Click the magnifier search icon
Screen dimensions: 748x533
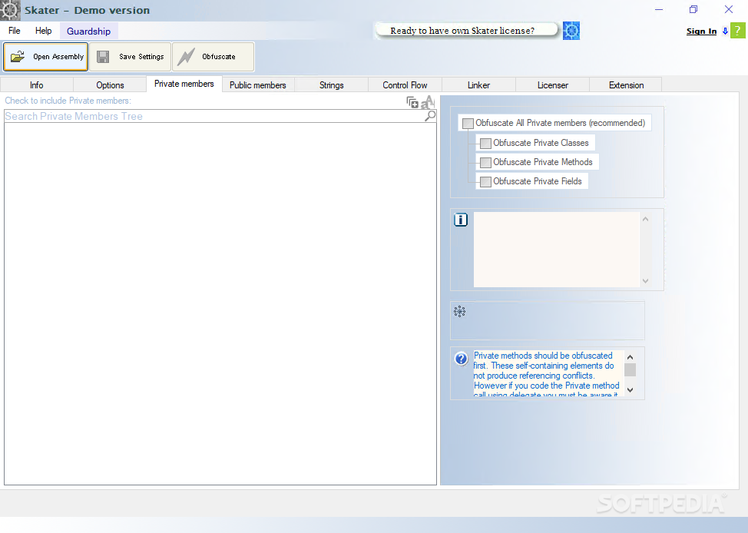(430, 116)
